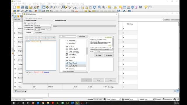Expand the Fuzzy Matching function group

pyautogui.click(x=61, y=71)
